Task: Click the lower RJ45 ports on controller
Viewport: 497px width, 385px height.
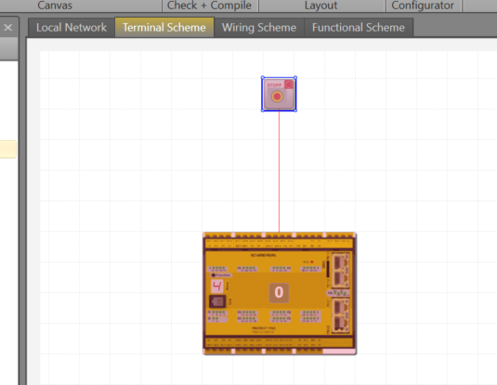Action: tap(341, 315)
